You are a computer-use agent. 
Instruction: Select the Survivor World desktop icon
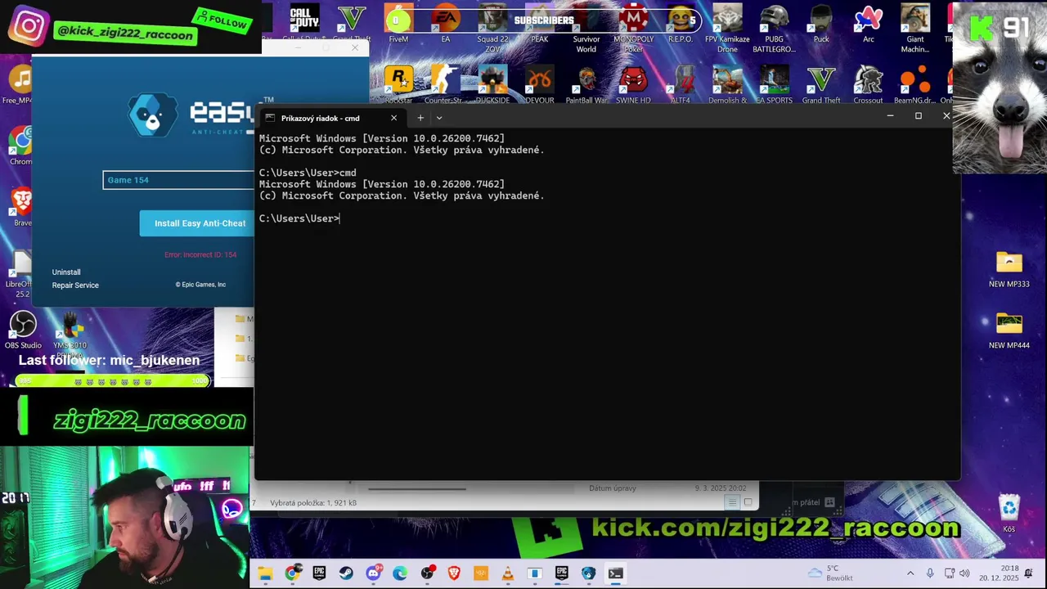[x=586, y=29]
